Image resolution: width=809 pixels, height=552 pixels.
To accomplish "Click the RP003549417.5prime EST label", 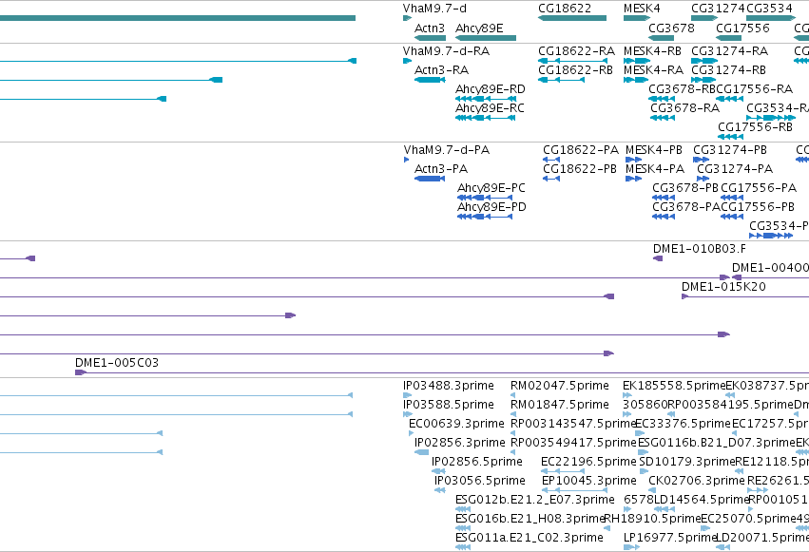I will (573, 443).
